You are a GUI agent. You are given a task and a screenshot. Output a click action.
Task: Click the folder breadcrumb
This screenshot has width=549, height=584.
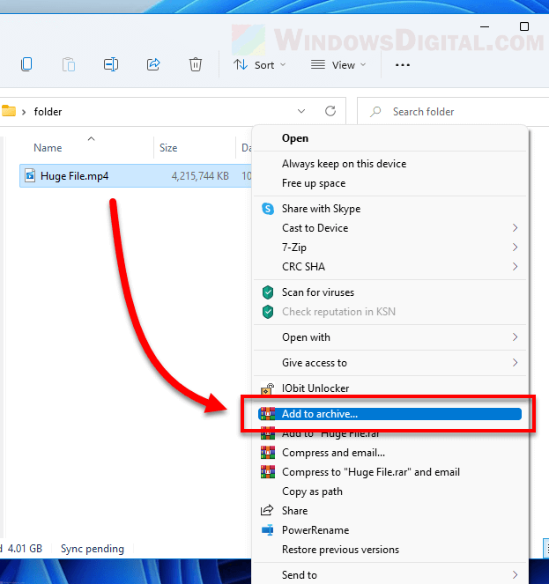pos(48,112)
